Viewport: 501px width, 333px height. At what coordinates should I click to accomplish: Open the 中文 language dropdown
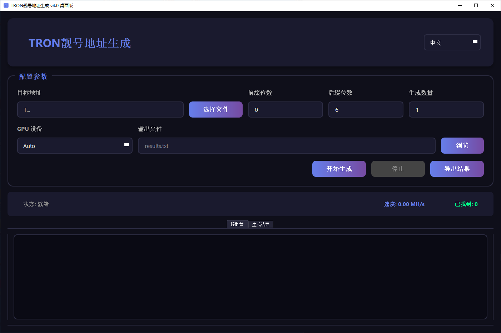tap(452, 43)
